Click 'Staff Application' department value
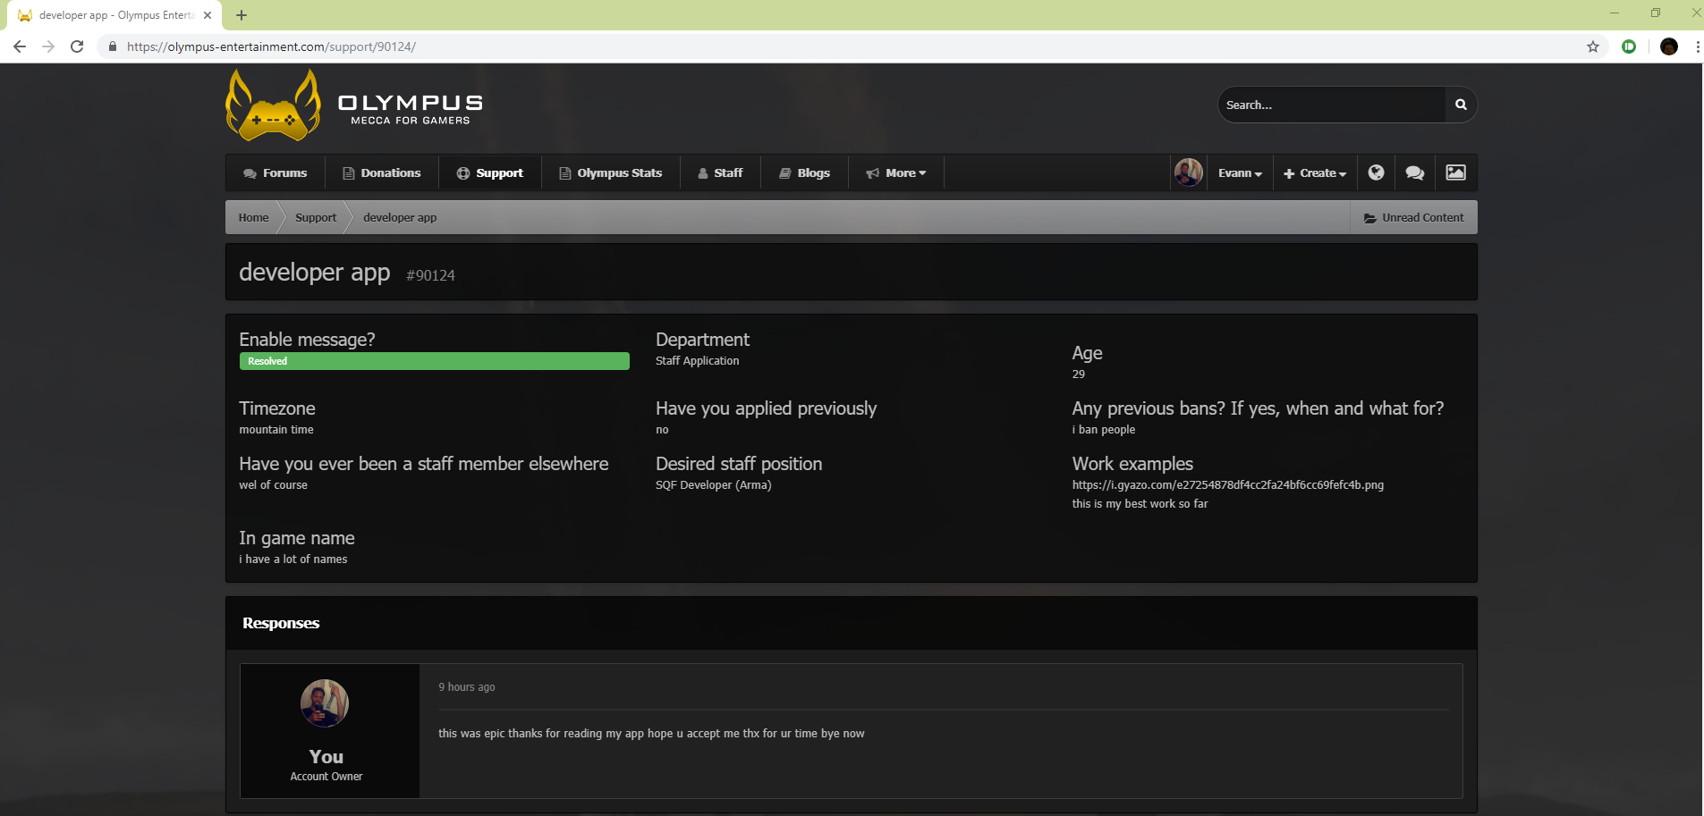 [697, 361]
